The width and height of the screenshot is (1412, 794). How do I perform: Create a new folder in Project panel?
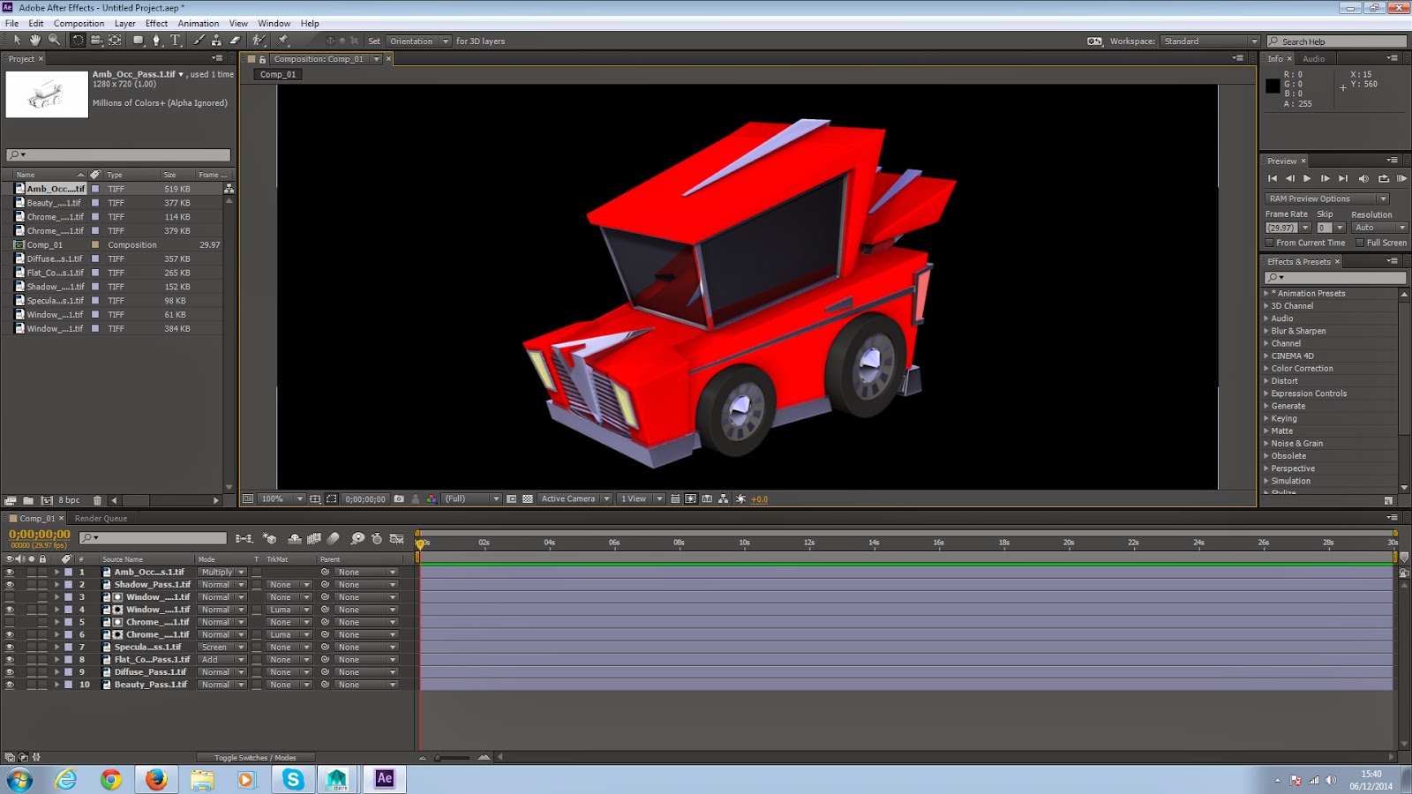coord(28,500)
